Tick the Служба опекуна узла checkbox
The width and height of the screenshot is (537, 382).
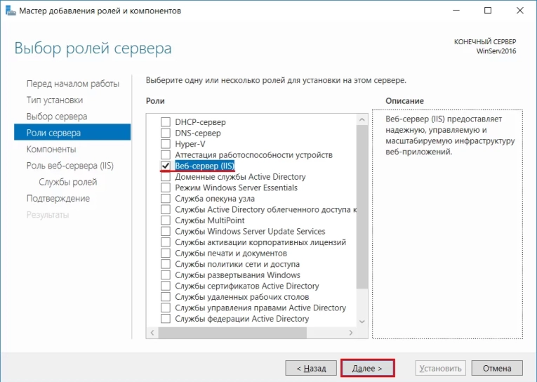click(166, 199)
